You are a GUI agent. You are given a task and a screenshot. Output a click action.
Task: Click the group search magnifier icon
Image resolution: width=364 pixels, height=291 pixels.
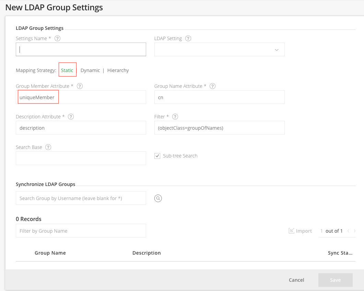point(158,198)
